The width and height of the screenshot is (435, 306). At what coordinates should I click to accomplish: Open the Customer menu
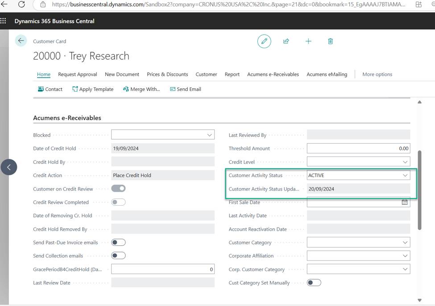click(206, 74)
